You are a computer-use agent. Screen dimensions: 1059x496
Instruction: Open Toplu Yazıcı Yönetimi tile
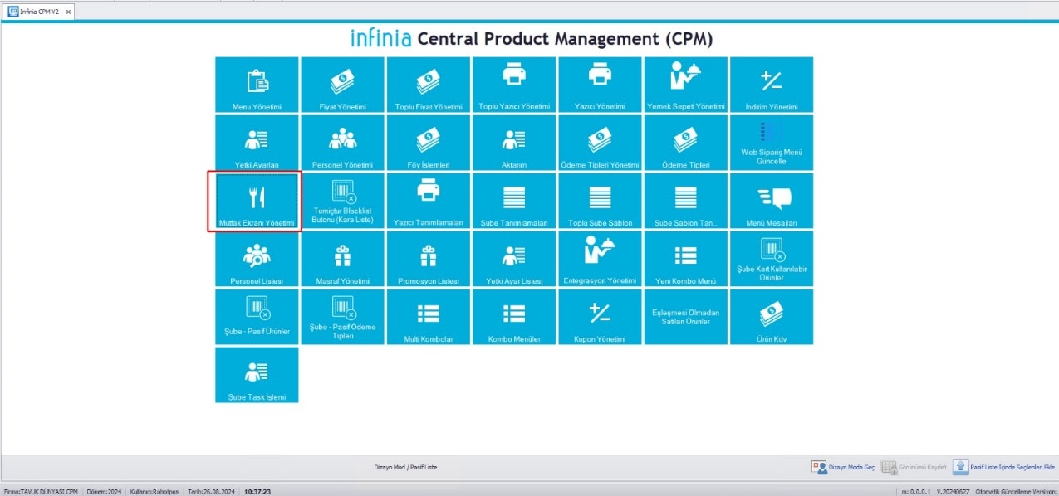click(x=514, y=85)
